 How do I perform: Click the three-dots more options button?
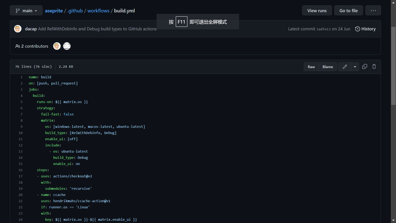pyautogui.click(x=373, y=10)
